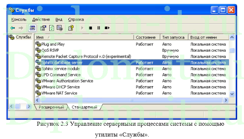Maximize the Службы window
The width and height of the screenshot is (244, 139).
point(223,10)
